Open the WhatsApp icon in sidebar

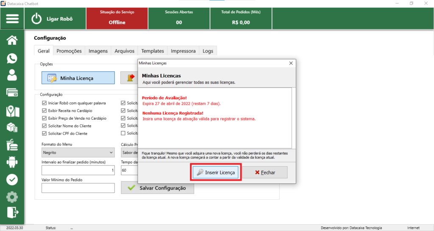(12, 58)
